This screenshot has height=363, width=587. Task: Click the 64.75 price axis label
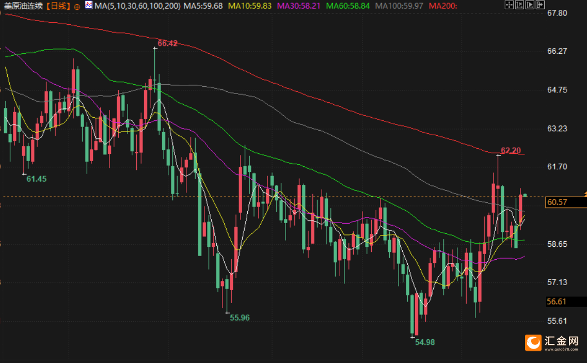[557, 90]
